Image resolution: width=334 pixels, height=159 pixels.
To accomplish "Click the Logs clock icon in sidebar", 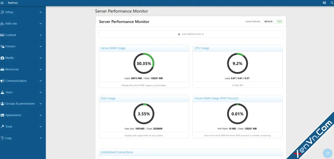I will [2, 138].
